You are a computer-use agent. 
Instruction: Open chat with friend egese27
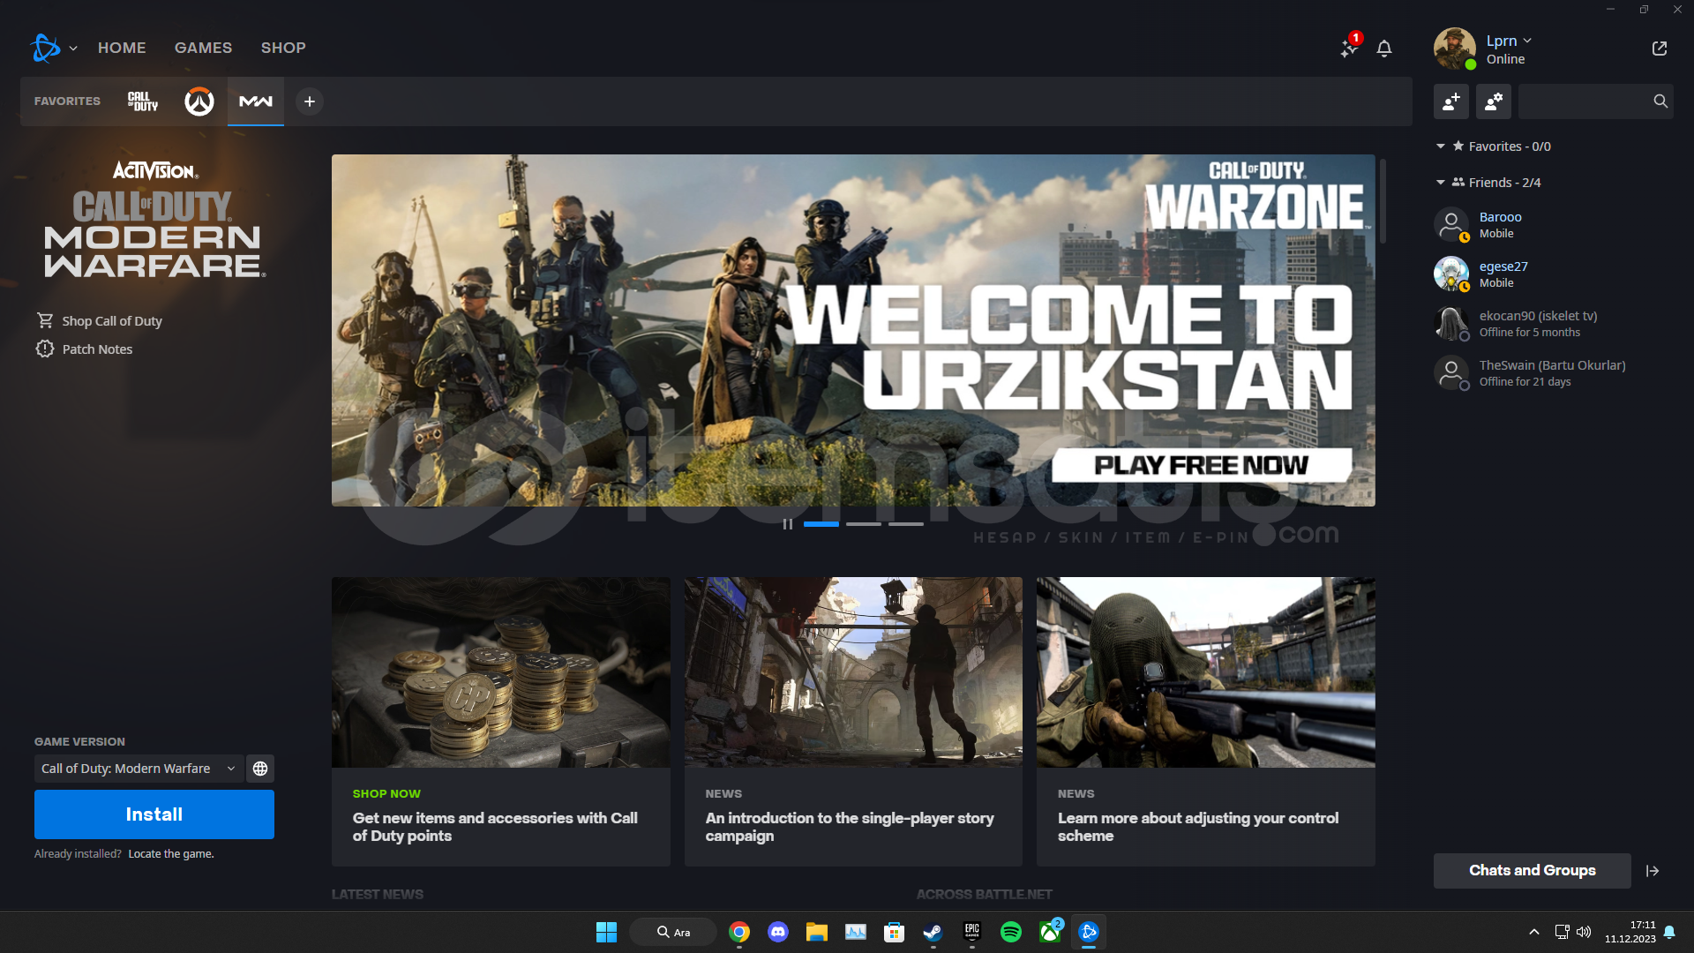point(1553,274)
